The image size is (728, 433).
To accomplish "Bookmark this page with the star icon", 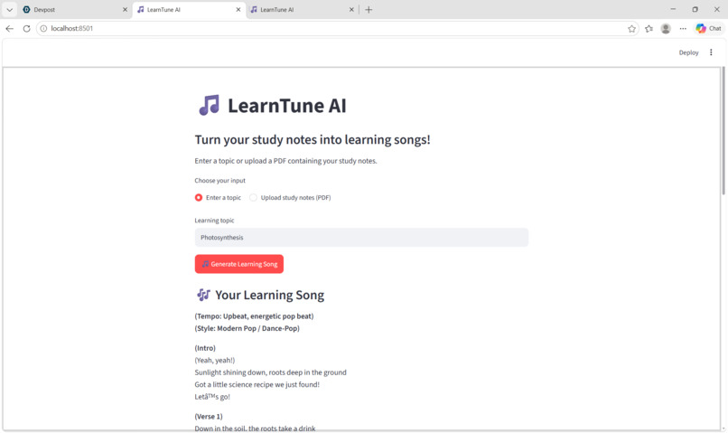I will [x=631, y=29].
